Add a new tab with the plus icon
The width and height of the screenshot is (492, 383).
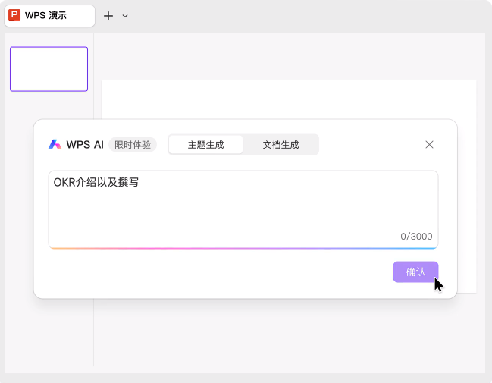click(x=108, y=16)
